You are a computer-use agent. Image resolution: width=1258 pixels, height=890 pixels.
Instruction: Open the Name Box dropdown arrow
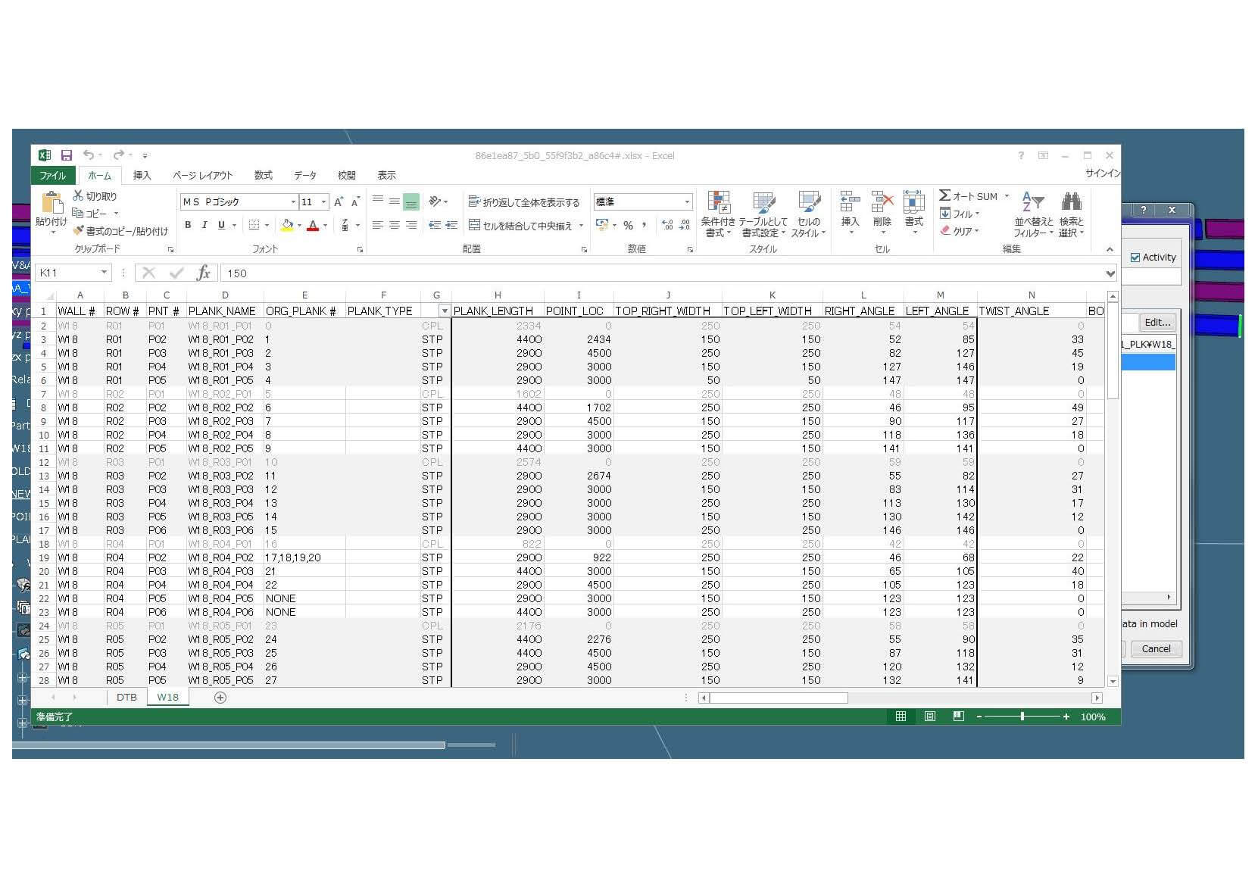[x=104, y=273]
